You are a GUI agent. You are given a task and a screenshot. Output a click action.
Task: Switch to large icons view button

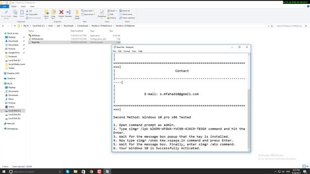pyautogui.click(x=308, y=166)
